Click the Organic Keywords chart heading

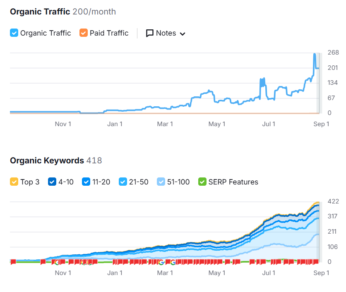pos(47,160)
